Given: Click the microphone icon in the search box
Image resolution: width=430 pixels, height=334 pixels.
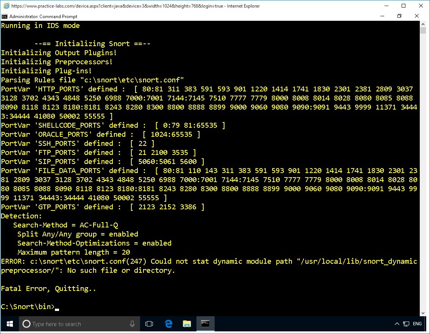Looking at the screenshot, I should tap(132, 324).
